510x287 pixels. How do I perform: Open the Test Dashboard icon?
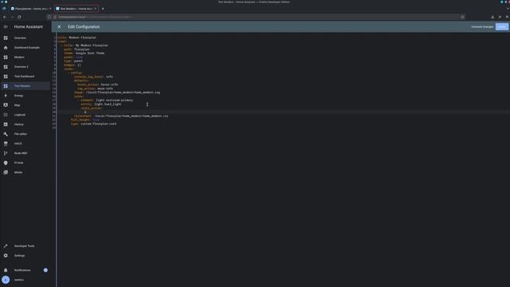tap(6, 77)
